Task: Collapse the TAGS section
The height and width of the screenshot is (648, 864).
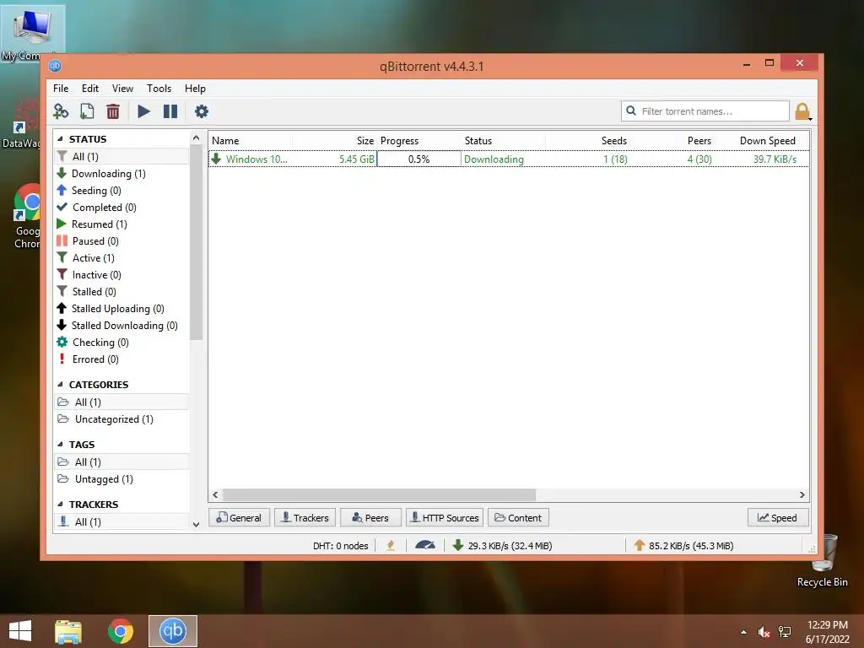Action: point(60,444)
